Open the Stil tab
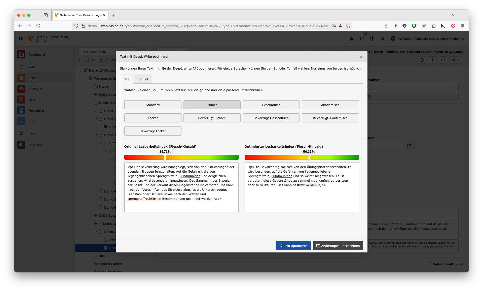 click(x=126, y=79)
